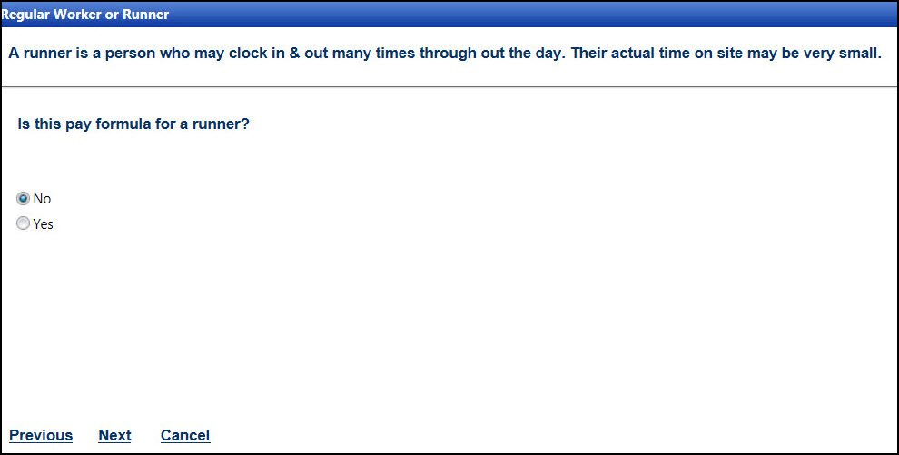Image resolution: width=899 pixels, height=455 pixels.
Task: Click the "Yes" option label text
Action: (x=44, y=224)
